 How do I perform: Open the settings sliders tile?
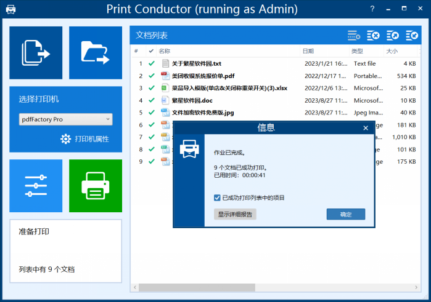[36, 186]
